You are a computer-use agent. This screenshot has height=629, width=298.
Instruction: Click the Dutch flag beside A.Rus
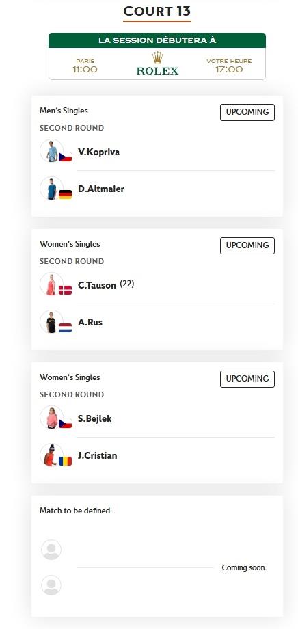(x=66, y=327)
